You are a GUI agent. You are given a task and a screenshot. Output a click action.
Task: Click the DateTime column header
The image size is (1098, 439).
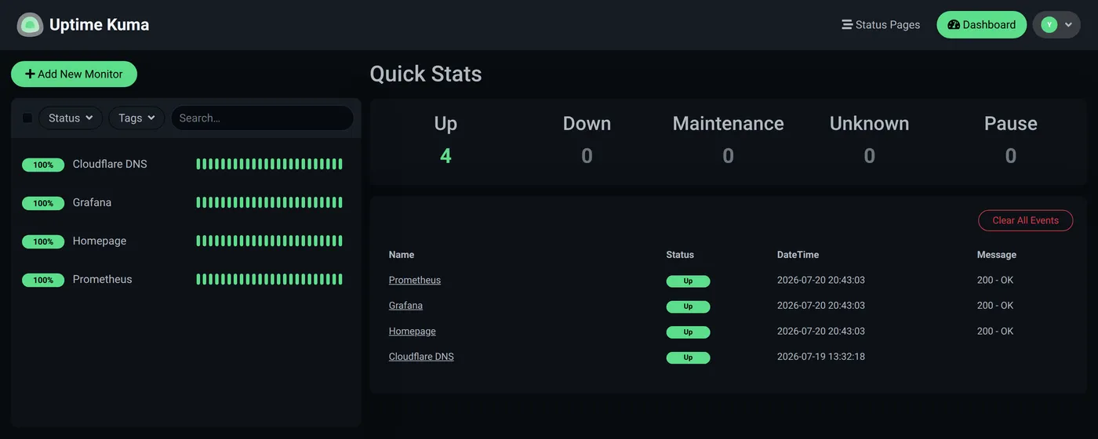coord(798,255)
